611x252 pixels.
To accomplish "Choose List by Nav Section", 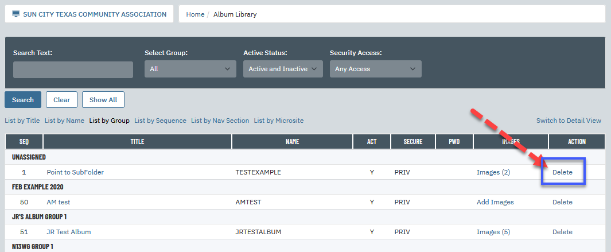I will coord(220,121).
